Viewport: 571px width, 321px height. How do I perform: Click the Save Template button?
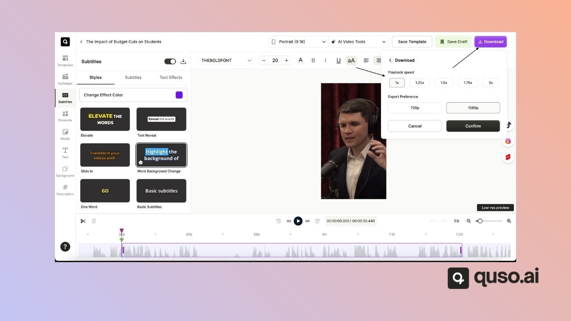[x=412, y=42]
